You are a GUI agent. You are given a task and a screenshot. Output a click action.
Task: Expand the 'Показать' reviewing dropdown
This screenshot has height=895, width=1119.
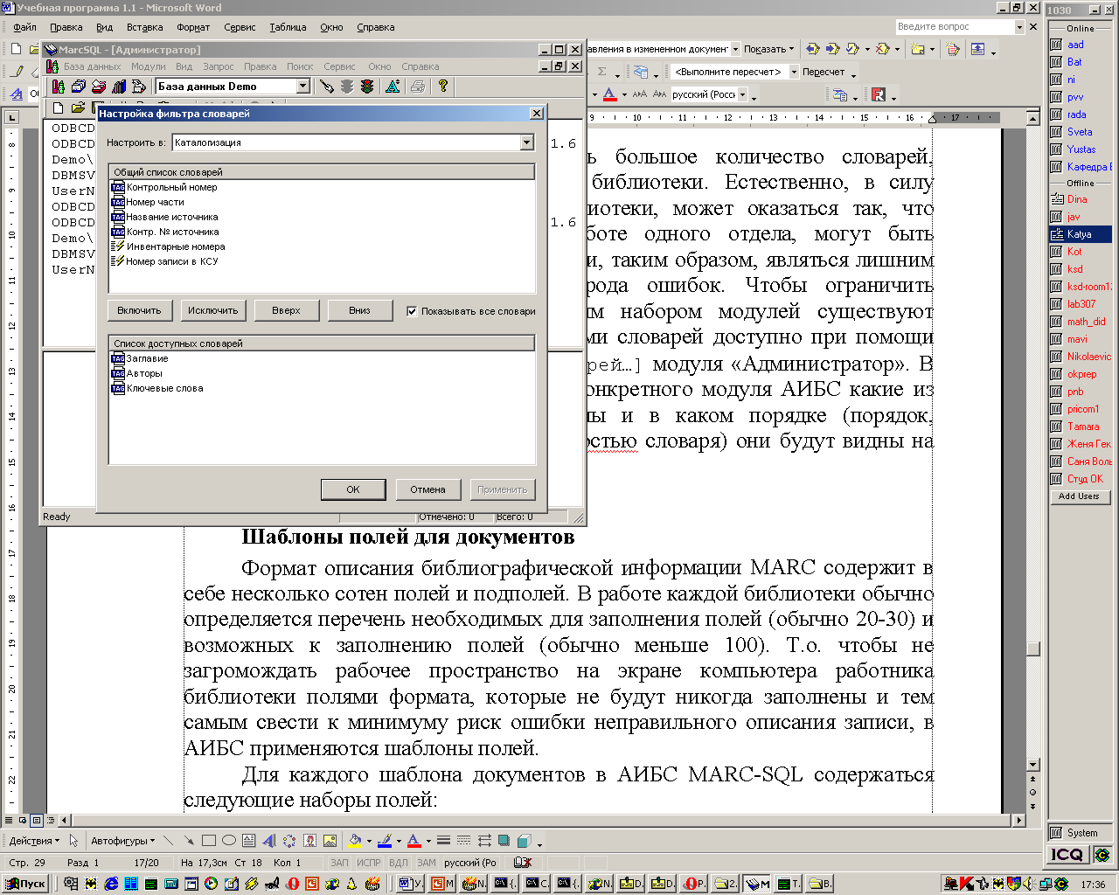[769, 49]
